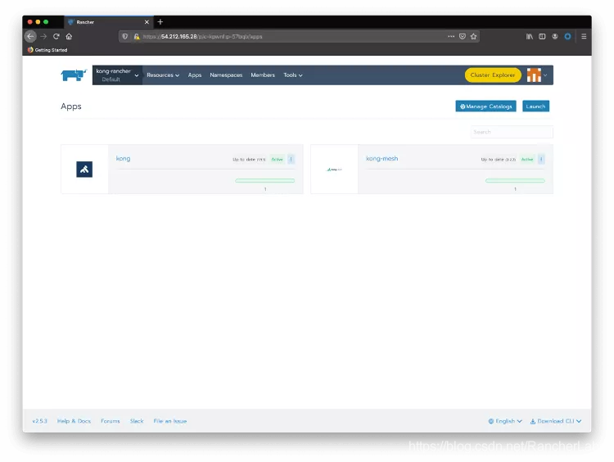Open Members in the navigation bar

[263, 75]
